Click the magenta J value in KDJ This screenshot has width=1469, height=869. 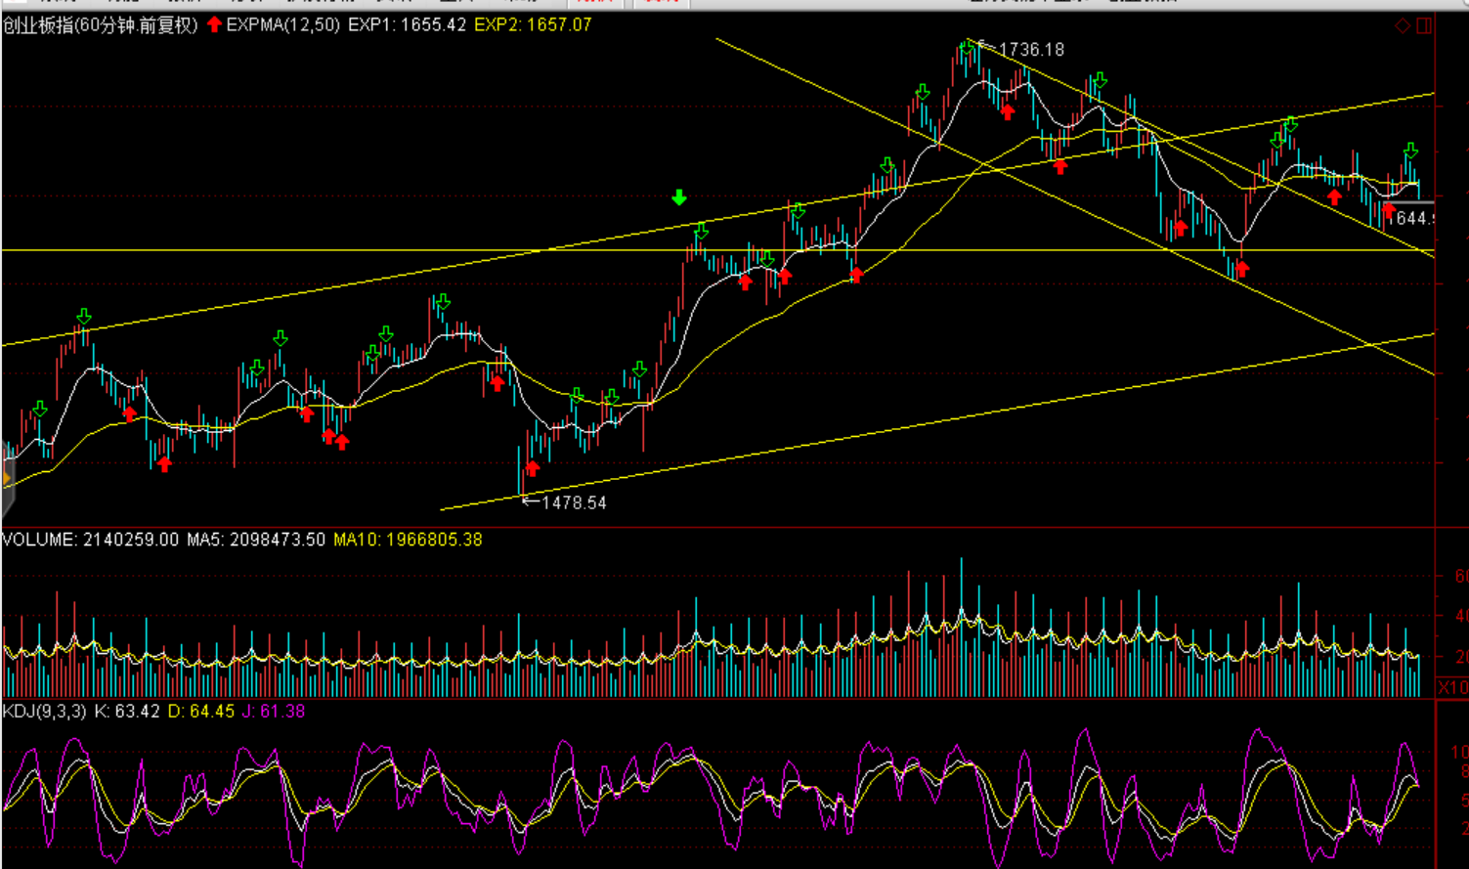pyautogui.click(x=274, y=712)
